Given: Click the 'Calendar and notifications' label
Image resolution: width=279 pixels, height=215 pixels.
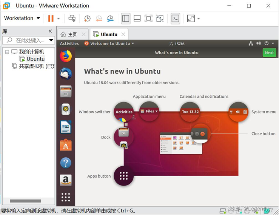Looking at the screenshot, I should 204,97.
